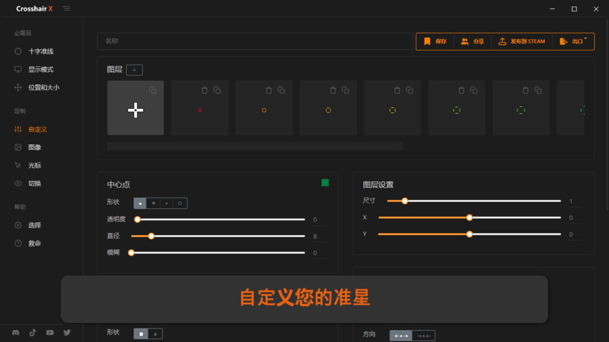Open the Twitter link icon
Viewport: 609px width, 342px height.
(x=67, y=332)
